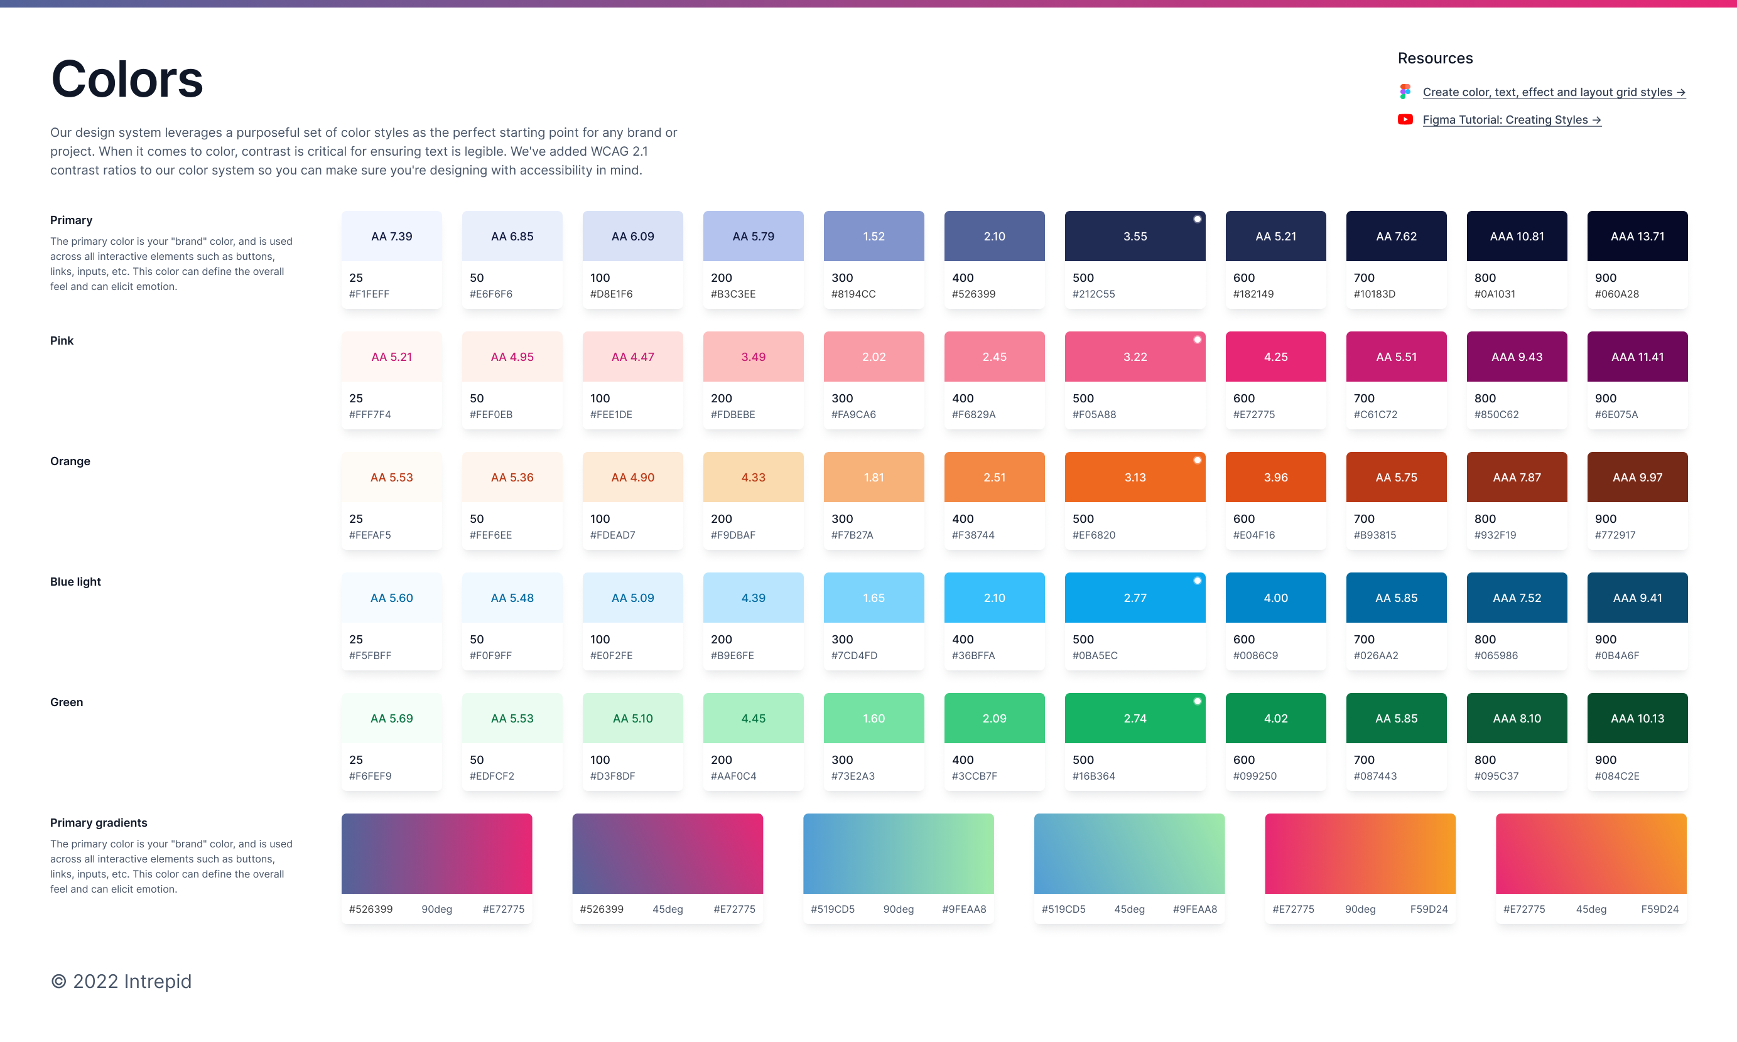The height and width of the screenshot is (1042, 1737).
Task: Open the Figma Tutorial: Creating Styles link
Action: coord(1510,119)
